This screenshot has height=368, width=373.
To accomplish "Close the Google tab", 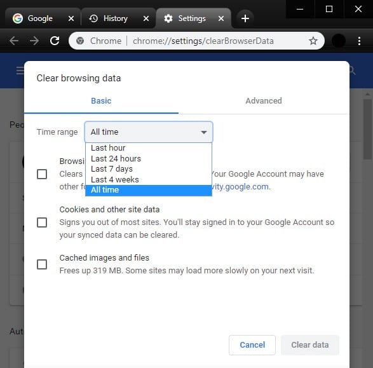I will 71,18.
